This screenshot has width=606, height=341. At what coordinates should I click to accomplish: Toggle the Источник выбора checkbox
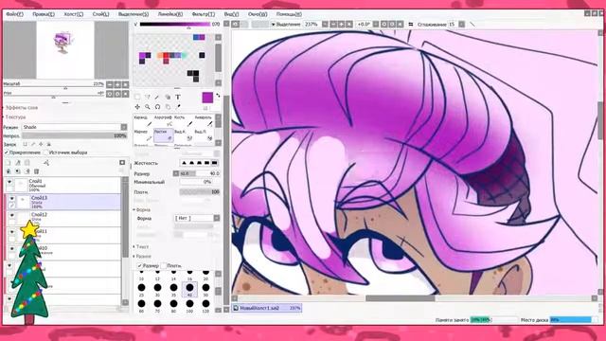point(46,153)
